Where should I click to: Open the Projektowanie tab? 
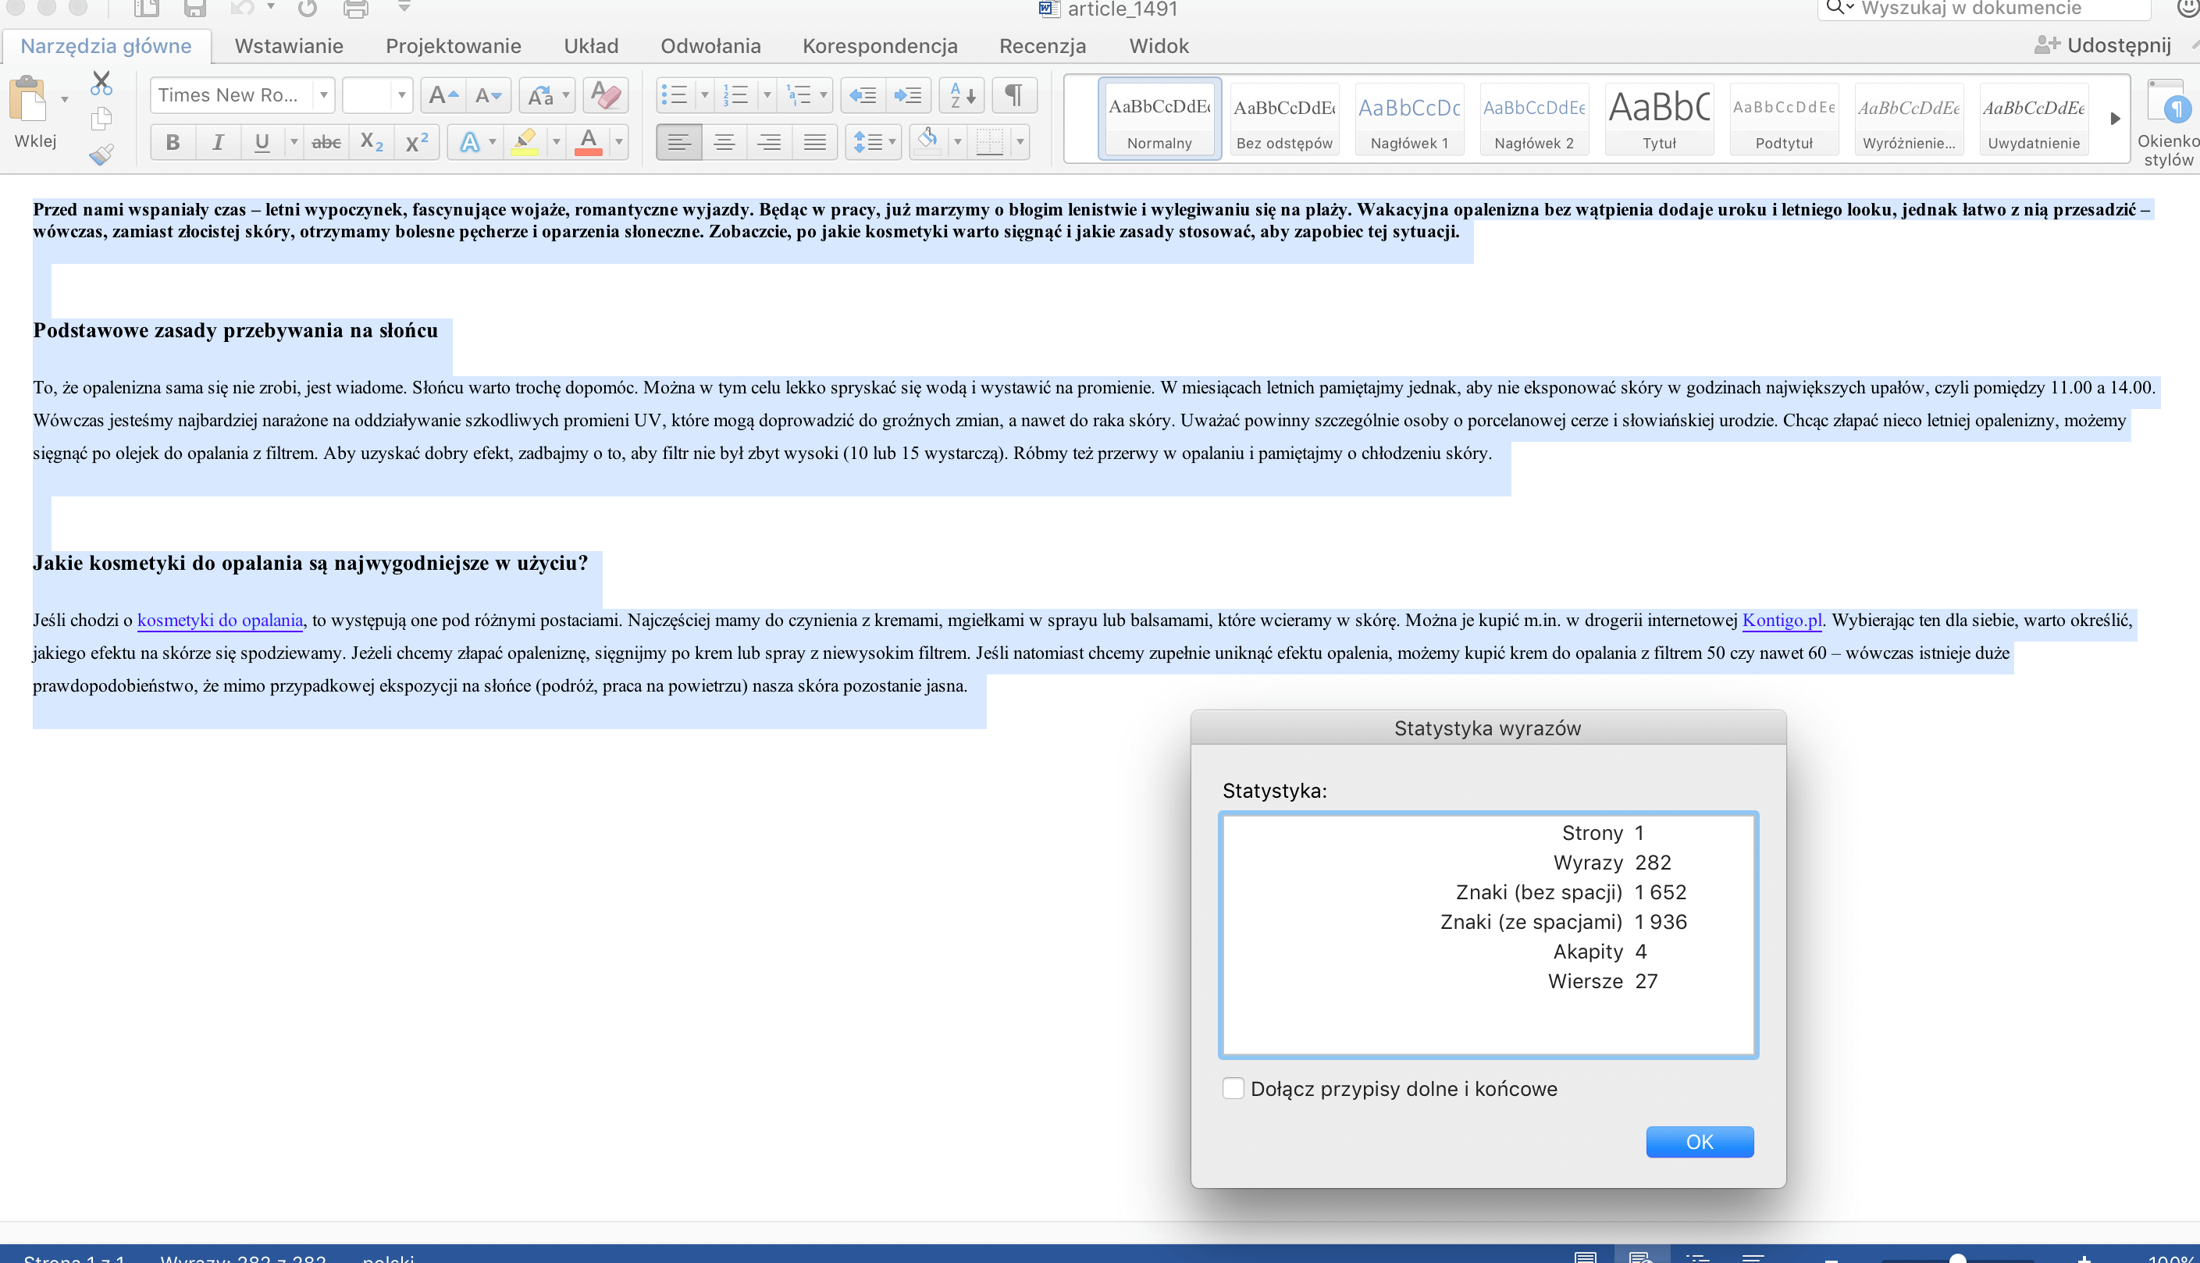point(454,46)
